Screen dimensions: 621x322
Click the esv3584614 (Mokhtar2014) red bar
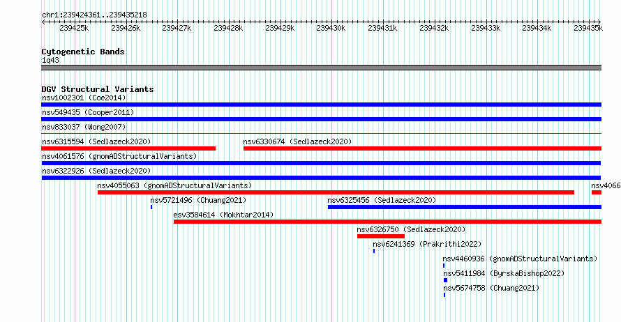click(387, 222)
